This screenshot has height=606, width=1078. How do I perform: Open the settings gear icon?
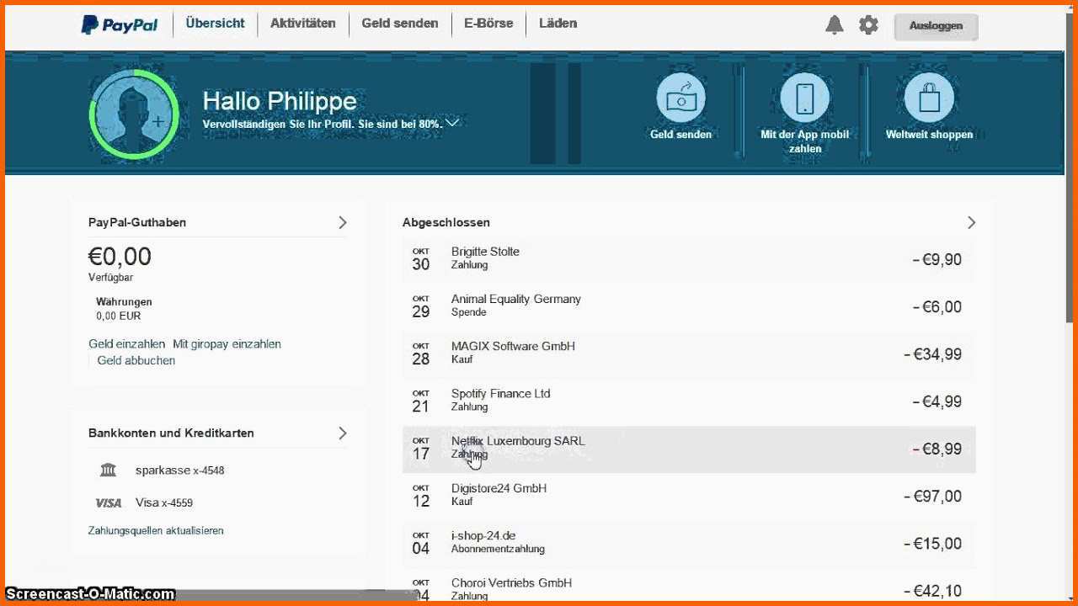[x=868, y=24]
